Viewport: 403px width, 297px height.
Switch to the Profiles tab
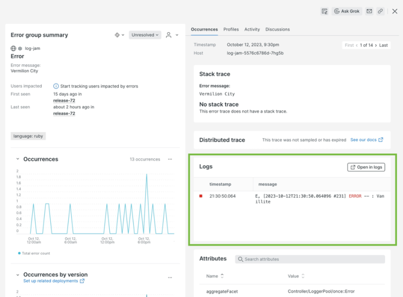(x=231, y=29)
